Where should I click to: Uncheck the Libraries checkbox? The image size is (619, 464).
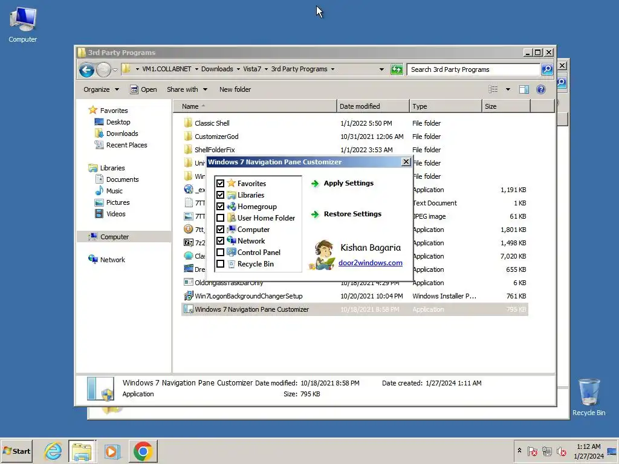220,195
